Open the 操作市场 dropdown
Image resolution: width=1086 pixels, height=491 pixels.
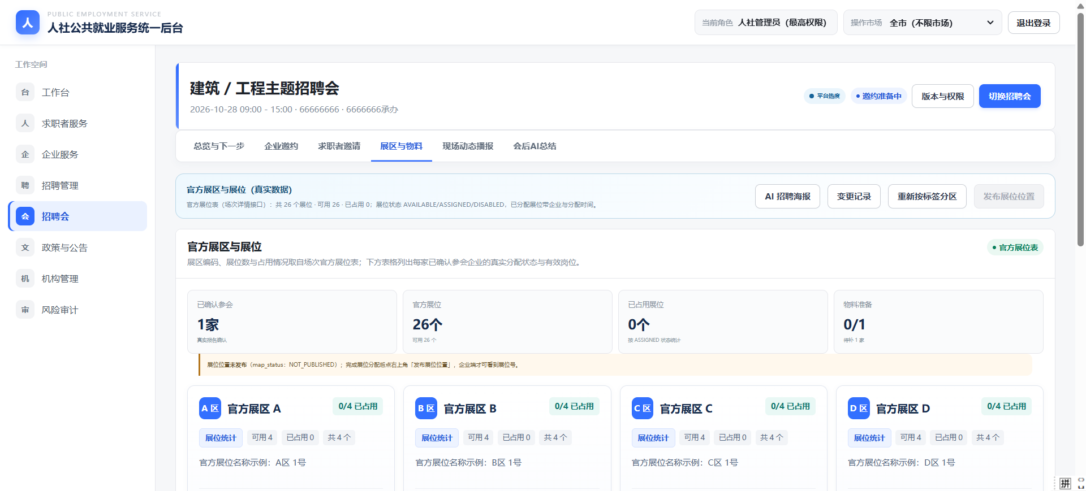(x=923, y=23)
